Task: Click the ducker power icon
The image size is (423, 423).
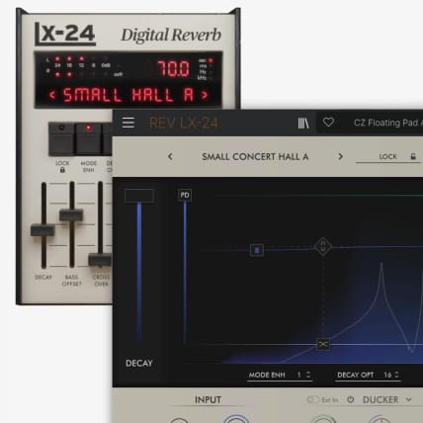Action: pos(351,399)
